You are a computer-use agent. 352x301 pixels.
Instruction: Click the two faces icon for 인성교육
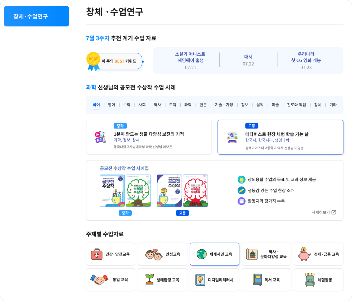click(x=154, y=254)
